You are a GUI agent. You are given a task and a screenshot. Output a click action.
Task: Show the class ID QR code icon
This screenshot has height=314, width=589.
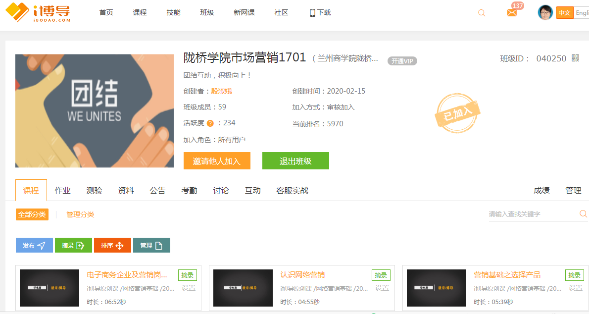(575, 58)
